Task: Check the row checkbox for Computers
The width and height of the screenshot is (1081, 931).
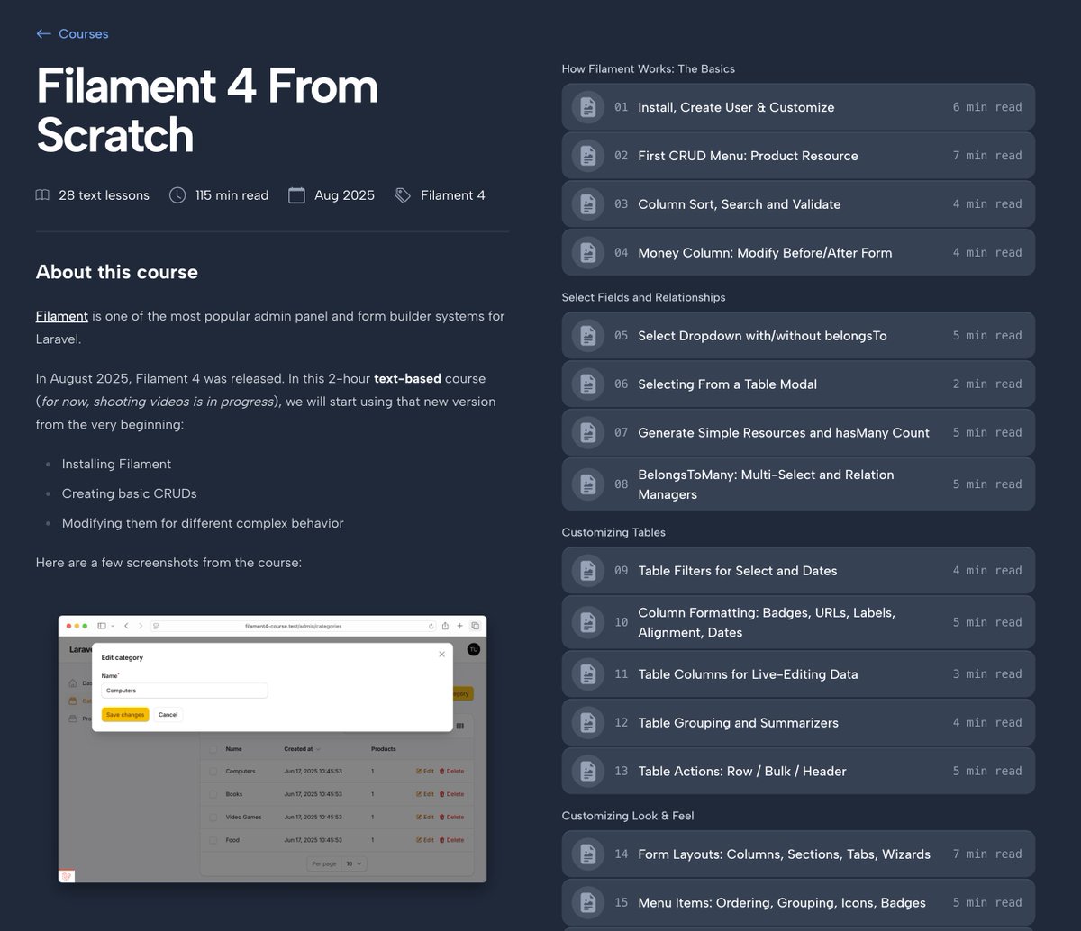Action: [213, 771]
